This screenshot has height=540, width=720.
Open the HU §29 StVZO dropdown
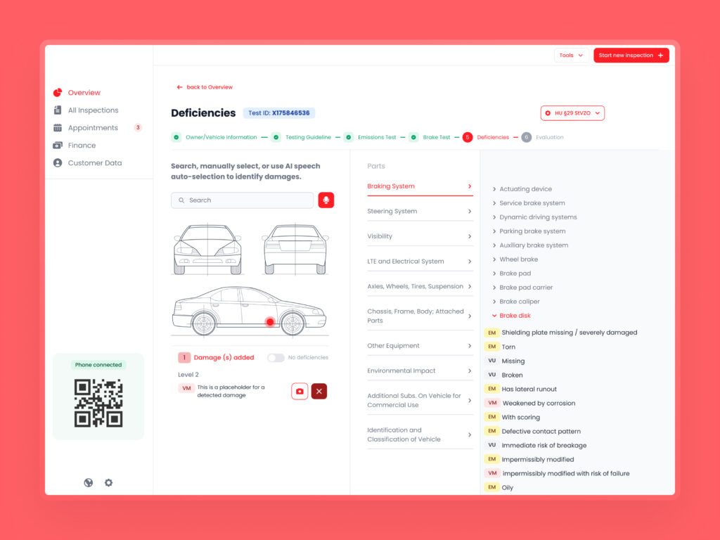tap(572, 113)
